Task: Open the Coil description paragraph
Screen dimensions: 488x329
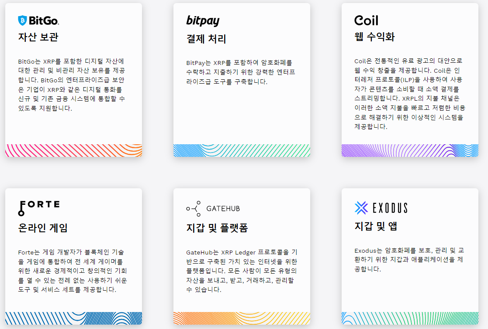Action: 409,94
